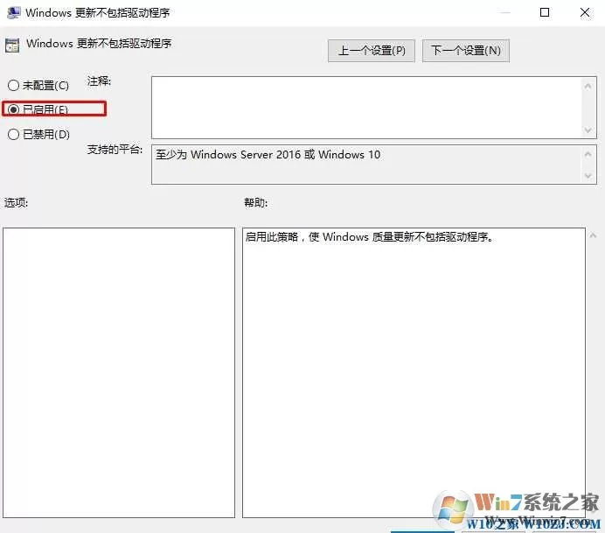Click the comment box scroll up arrow
This screenshot has height=533, width=605.
588,87
